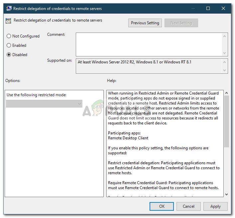Click the Next Setting button
Image resolution: width=235 pixels, height=218 pixels.
click(181, 23)
